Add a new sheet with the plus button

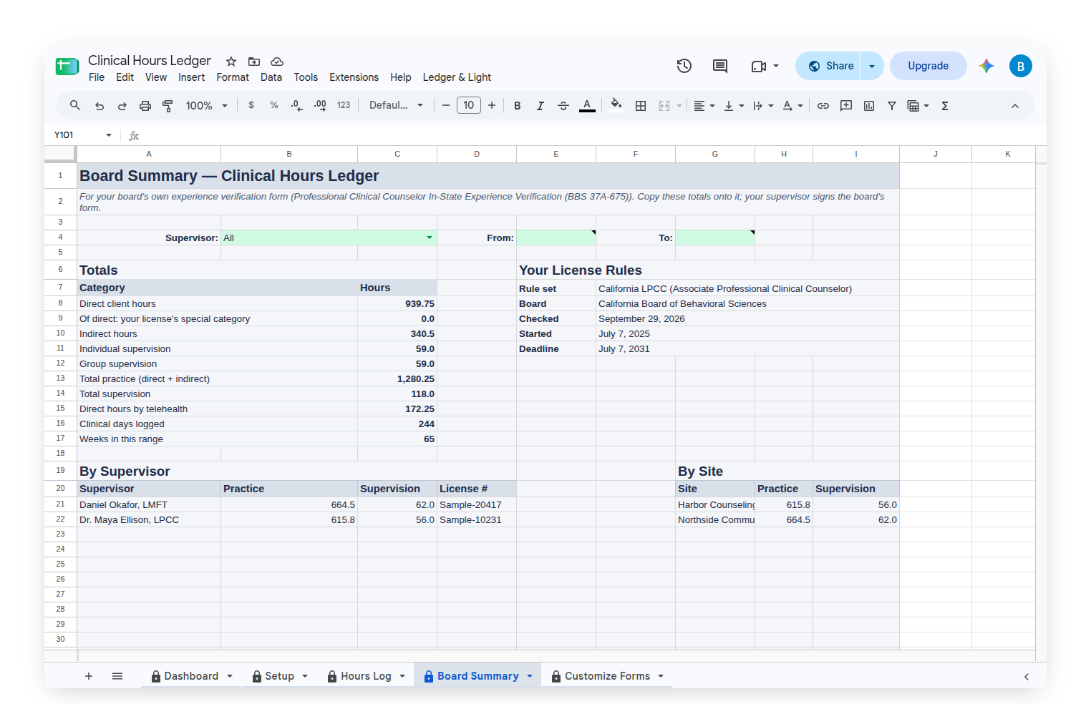click(x=89, y=676)
